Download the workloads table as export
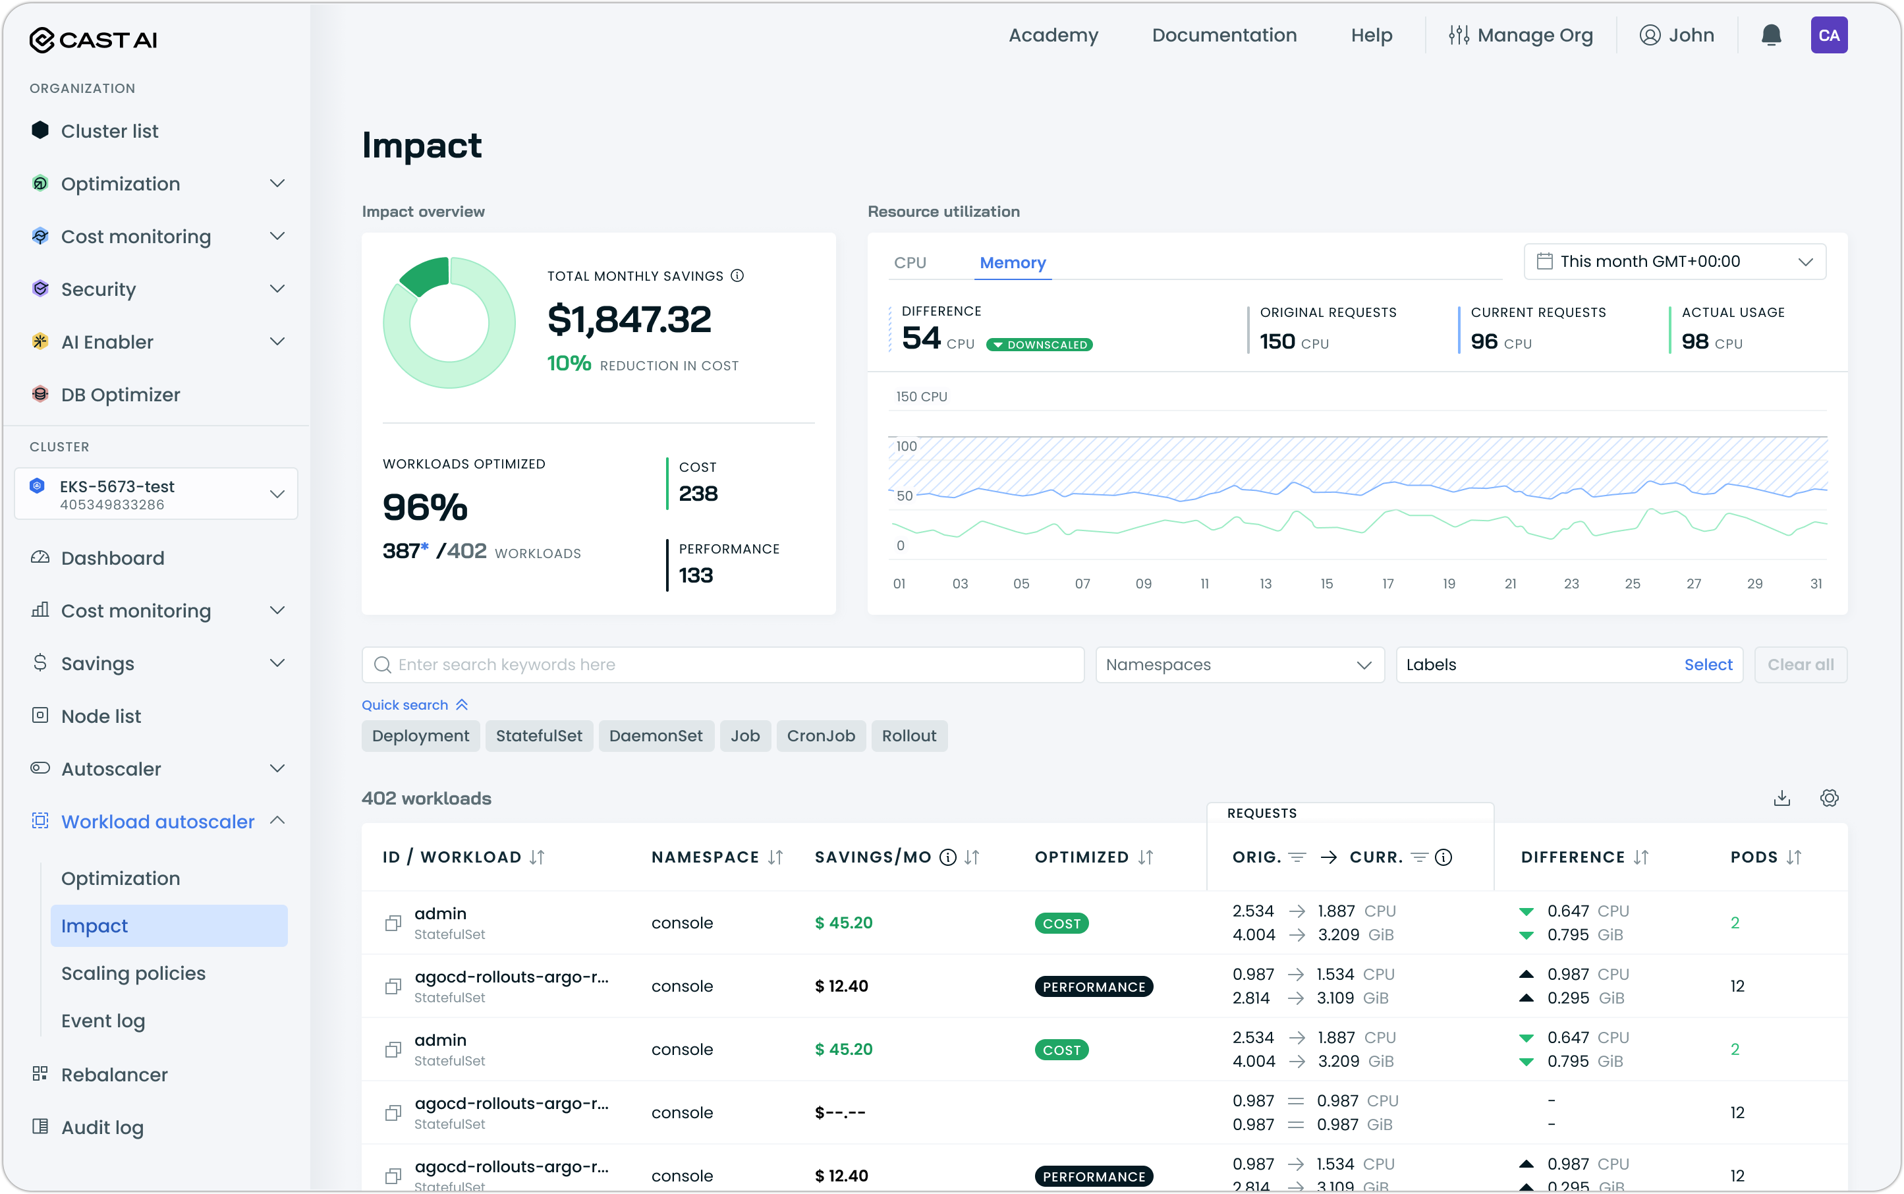Screen dimensions: 1904x1194 coord(1781,799)
